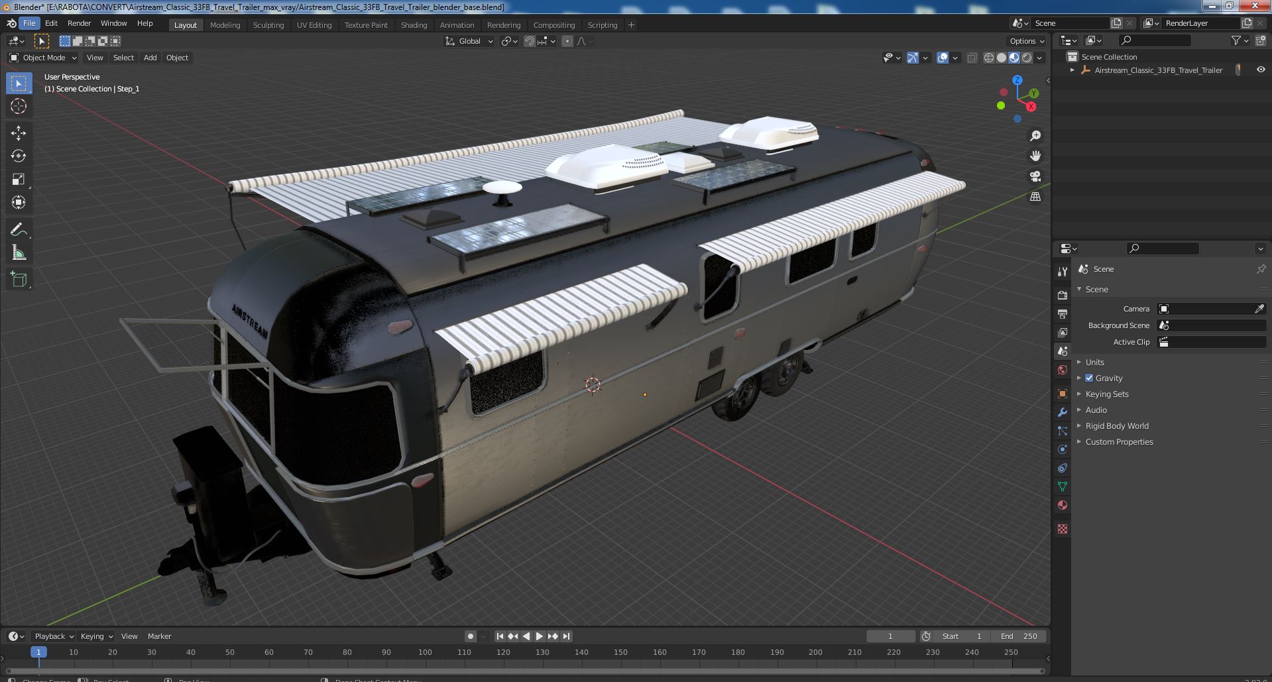Toggle the Gravity checkbox
Image resolution: width=1272 pixels, height=682 pixels.
pos(1089,378)
